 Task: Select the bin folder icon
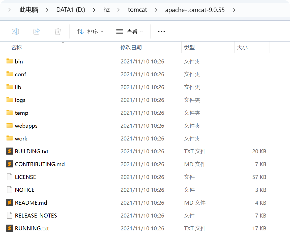coord(9,61)
